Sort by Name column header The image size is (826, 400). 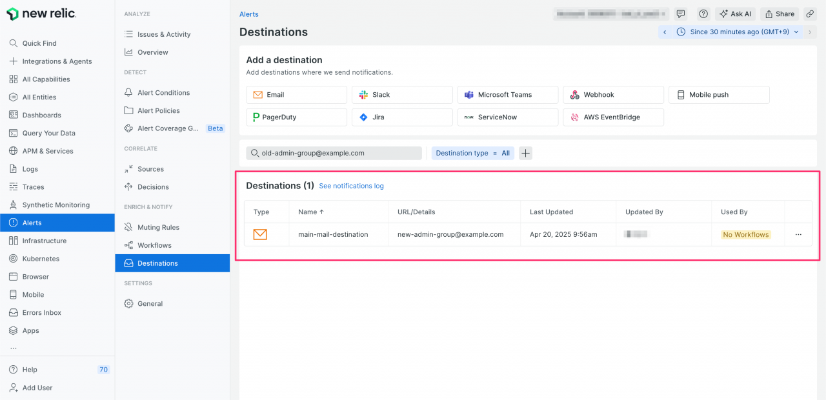[311, 212]
